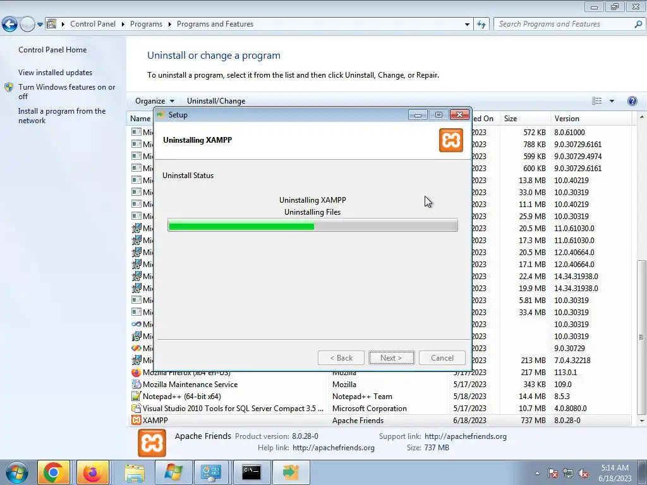Click the XAMPP logo in Setup dialog
This screenshot has width=647, height=485.
pyautogui.click(x=450, y=140)
